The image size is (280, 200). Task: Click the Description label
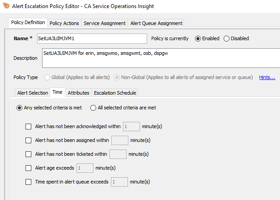click(25, 58)
